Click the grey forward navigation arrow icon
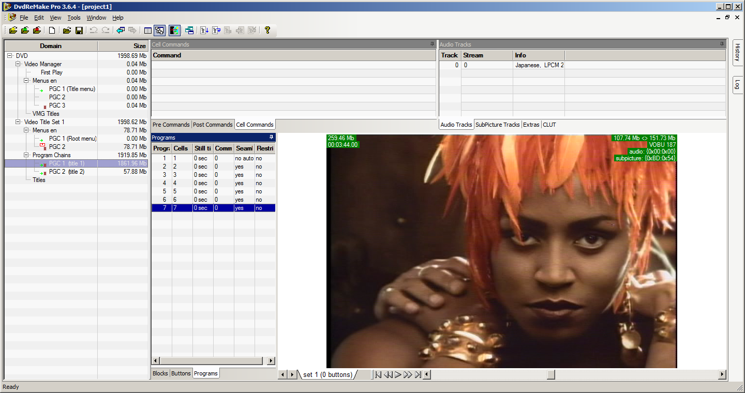This screenshot has height=393, width=745. point(132,31)
